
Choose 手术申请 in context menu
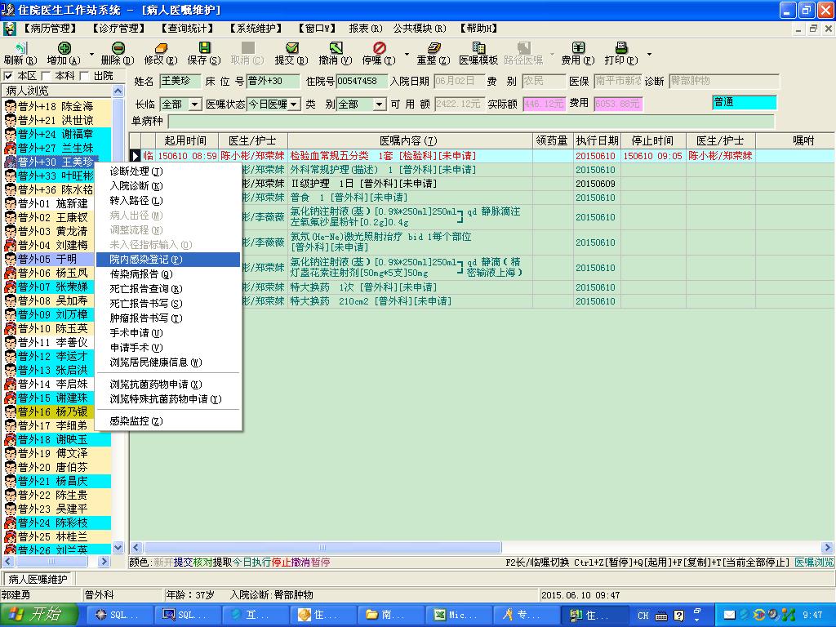pyautogui.click(x=168, y=333)
